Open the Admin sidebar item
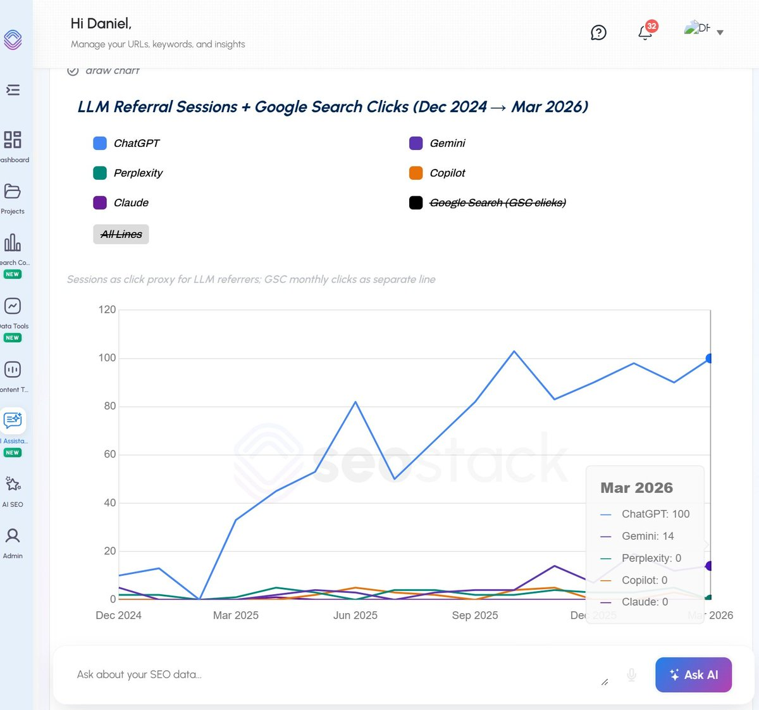 (x=13, y=542)
